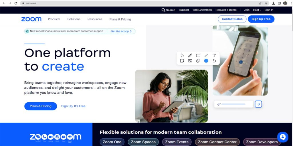The width and height of the screenshot is (293, 146).
Task: Select the pencil whiteboard tool
Action: [x=190, y=56]
